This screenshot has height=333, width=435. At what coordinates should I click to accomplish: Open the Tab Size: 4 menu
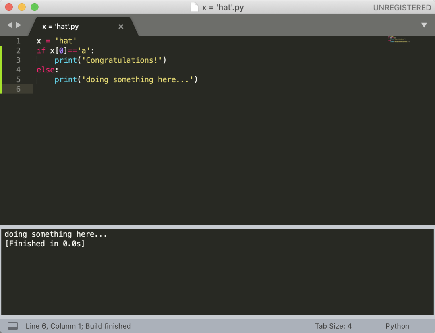[x=333, y=326]
